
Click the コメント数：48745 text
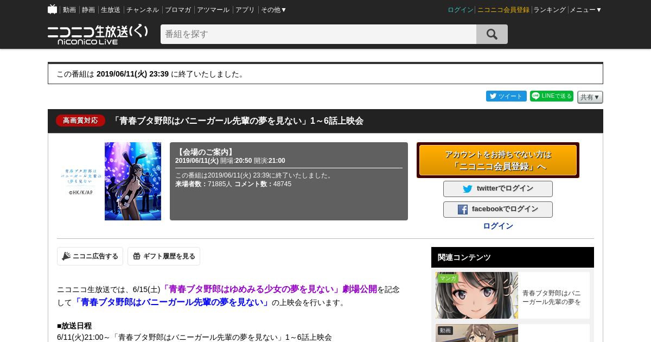click(263, 184)
